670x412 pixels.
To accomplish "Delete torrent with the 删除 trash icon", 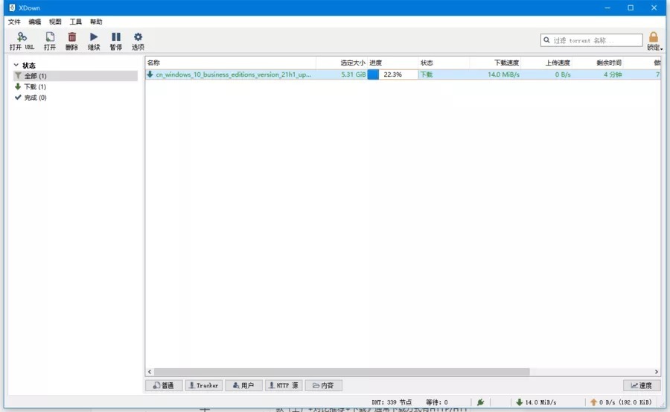I will [x=71, y=41].
